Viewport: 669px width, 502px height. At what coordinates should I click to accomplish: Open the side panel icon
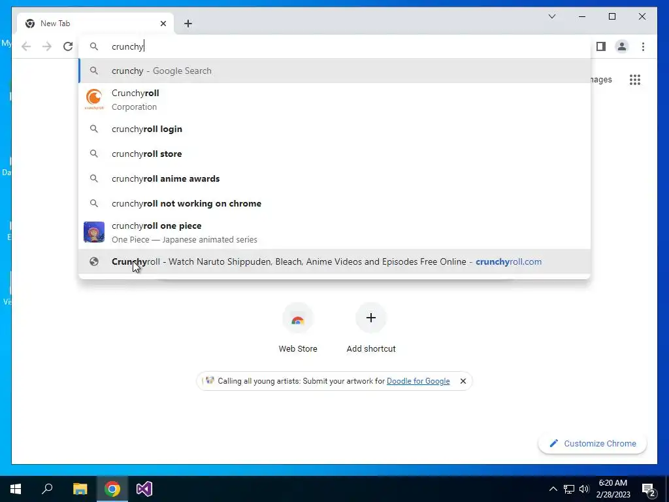(601, 46)
